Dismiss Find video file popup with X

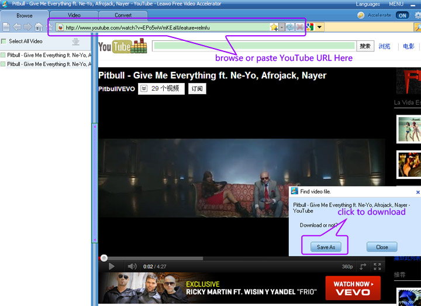click(x=417, y=192)
